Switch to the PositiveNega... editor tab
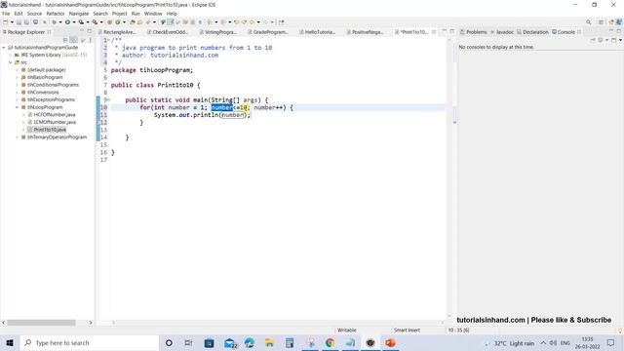Viewport: 624px width, 351px height. (x=365, y=32)
